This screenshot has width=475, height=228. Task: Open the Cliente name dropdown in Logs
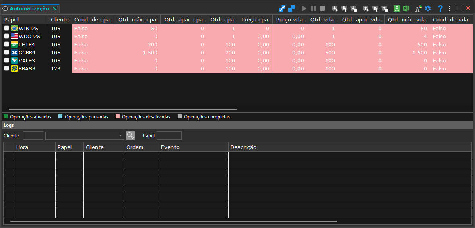coord(85,135)
